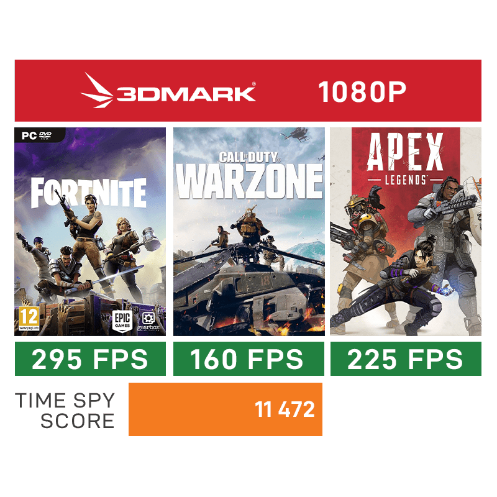Click the 295 FPS green label

click(x=90, y=359)
